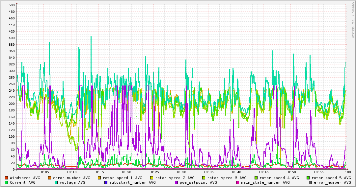The height and width of the screenshot is (187, 356).
Task: Click the orange error_number AVG legend swatch
Action: coord(50,178)
